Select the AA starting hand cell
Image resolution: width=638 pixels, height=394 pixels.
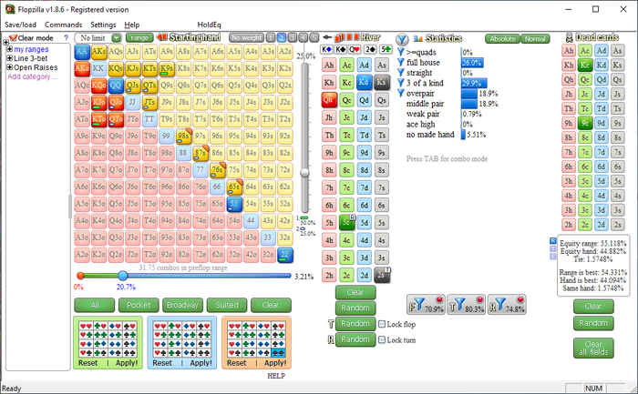click(x=82, y=52)
